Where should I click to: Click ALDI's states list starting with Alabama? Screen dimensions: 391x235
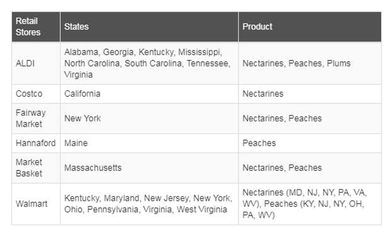(149, 63)
